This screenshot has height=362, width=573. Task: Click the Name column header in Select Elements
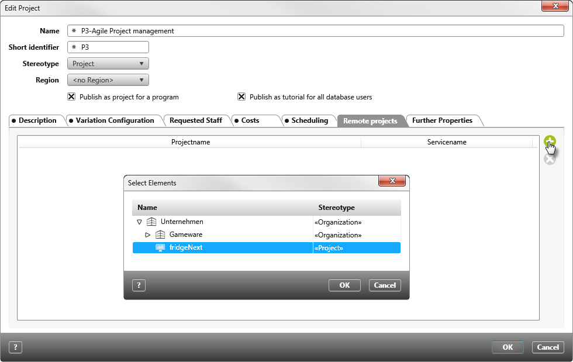pyautogui.click(x=223, y=208)
